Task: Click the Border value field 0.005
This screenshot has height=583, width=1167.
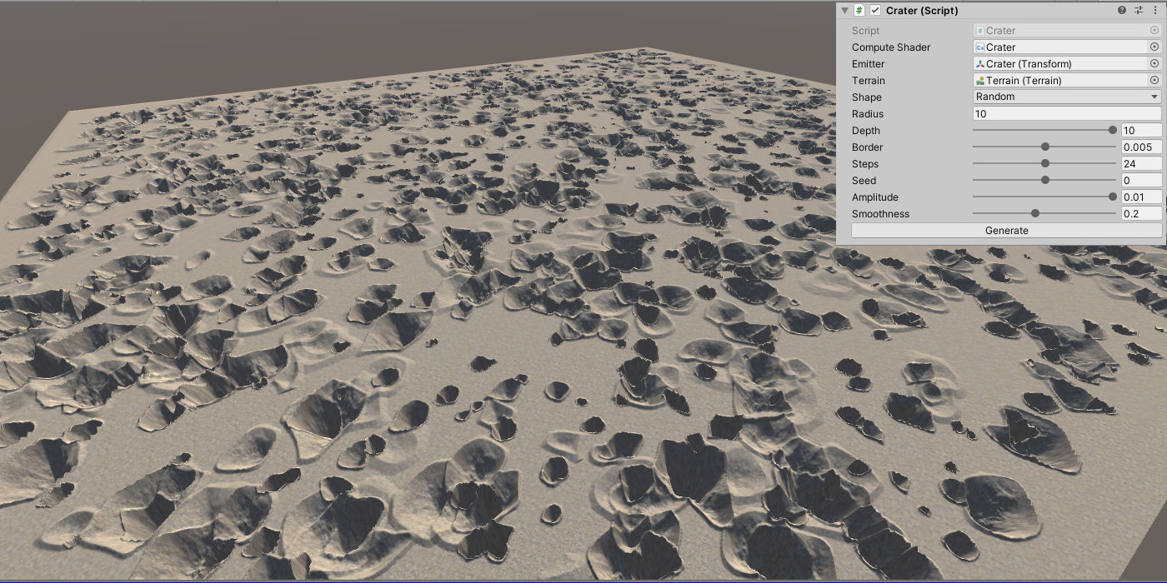Action: (1141, 147)
